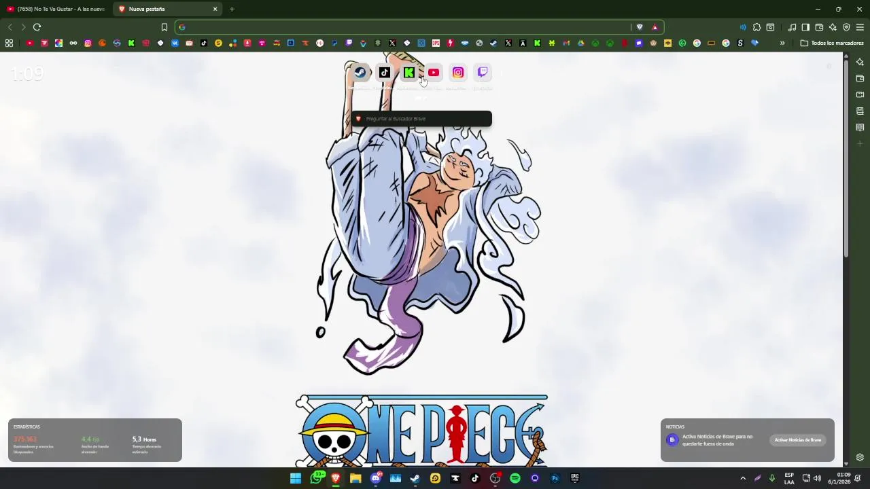This screenshot has height=489, width=870.
Task: Close the Nueva pestaña tab
Action: pos(215,9)
